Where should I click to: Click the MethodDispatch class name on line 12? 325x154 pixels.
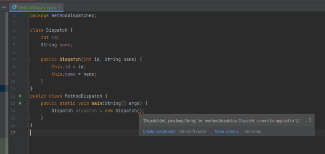[83, 96]
